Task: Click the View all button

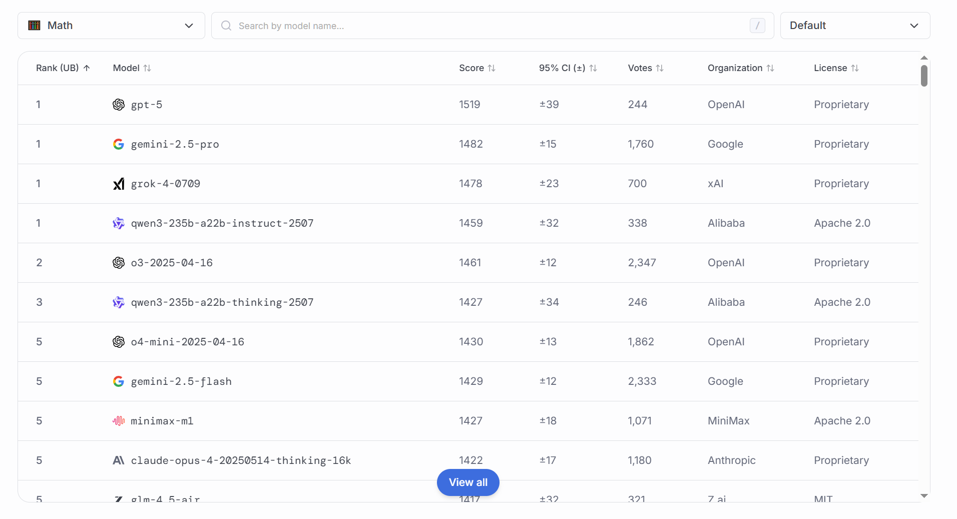Action: point(468,482)
